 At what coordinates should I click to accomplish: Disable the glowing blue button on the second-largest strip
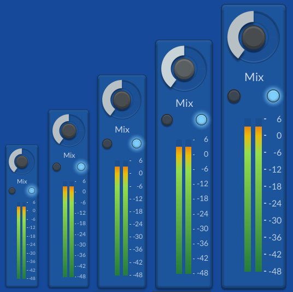(201, 119)
